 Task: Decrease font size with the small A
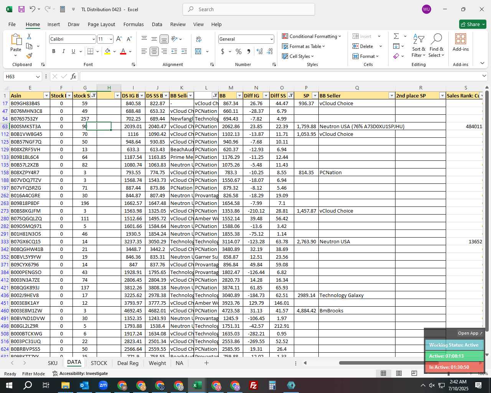pyautogui.click(x=129, y=39)
